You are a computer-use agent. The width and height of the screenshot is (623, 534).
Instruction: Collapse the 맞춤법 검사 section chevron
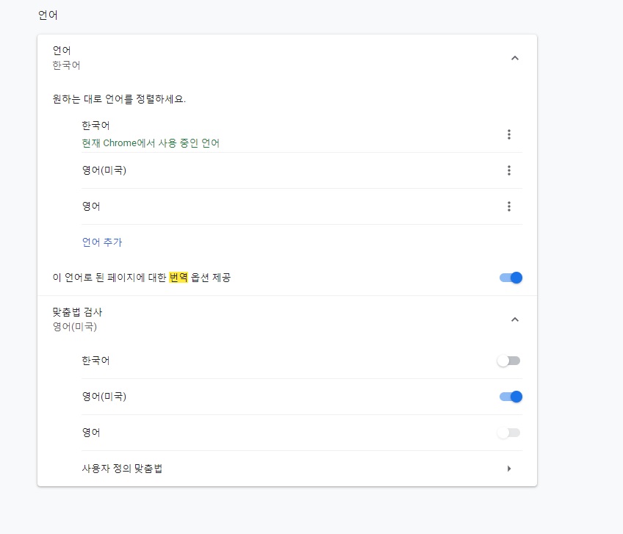514,320
